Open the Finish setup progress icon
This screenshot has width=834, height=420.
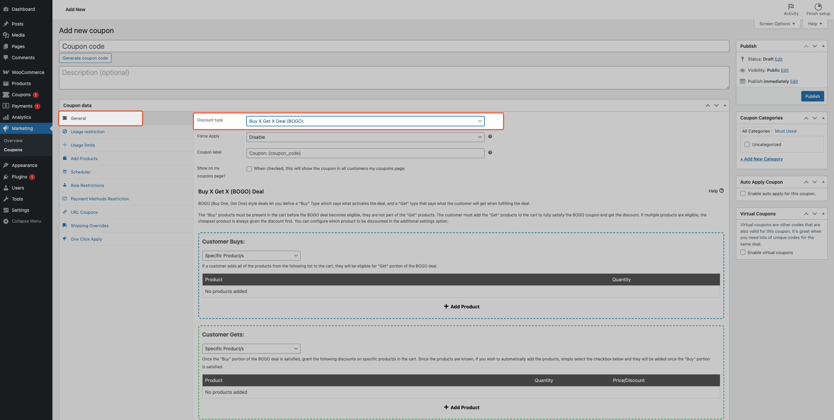818,7
